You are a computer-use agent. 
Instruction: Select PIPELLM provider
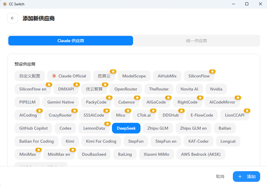[x=27, y=102]
